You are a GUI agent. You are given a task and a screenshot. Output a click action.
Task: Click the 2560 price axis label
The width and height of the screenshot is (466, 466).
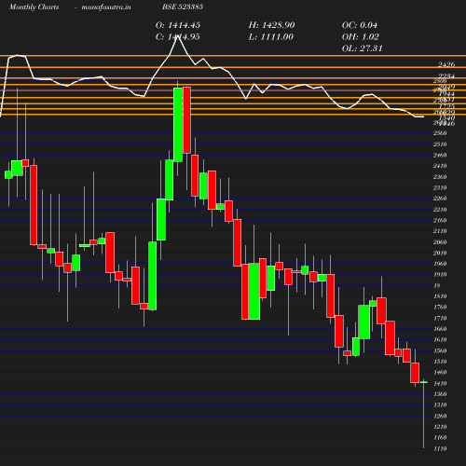coord(440,133)
